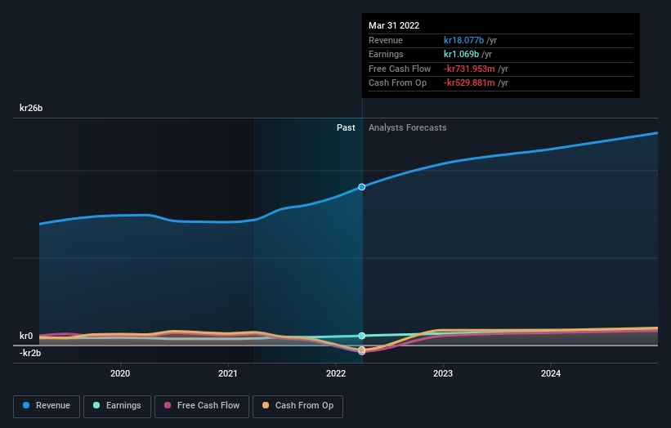The image size is (671, 428).
Task: Click the -kr2b y-axis label
Action: point(30,353)
